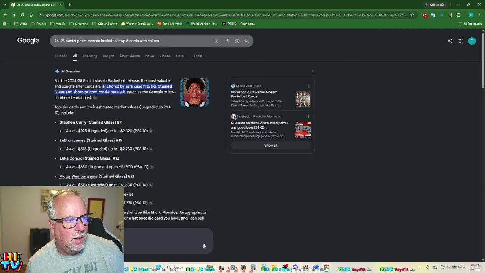This screenshot has width=485, height=273.
Task: Switch to Videos results
Action: pos(165,56)
